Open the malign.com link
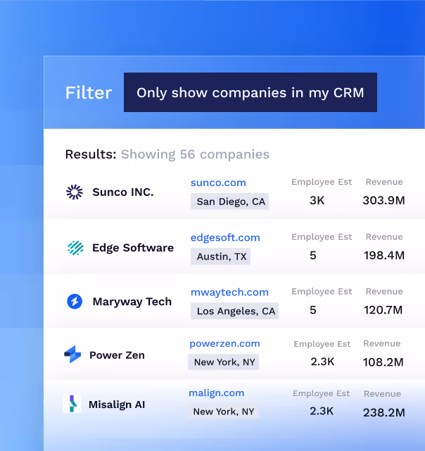 click(216, 393)
